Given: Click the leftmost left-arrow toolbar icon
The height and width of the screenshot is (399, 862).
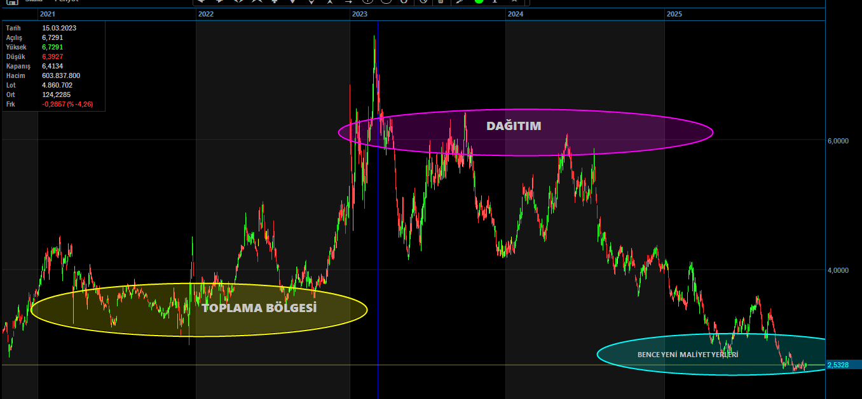Looking at the screenshot, I should click(x=202, y=2).
